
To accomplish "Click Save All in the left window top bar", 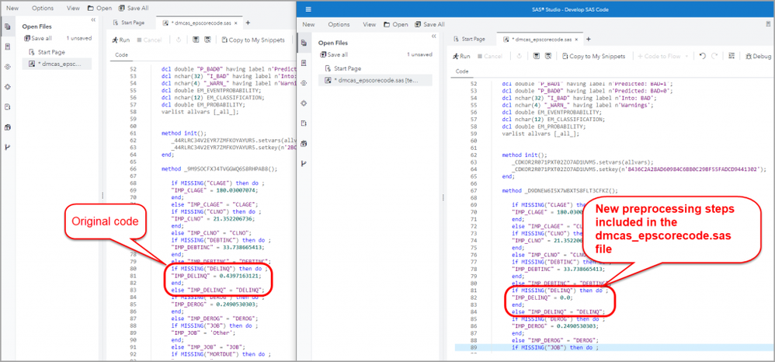I will tap(134, 8).
